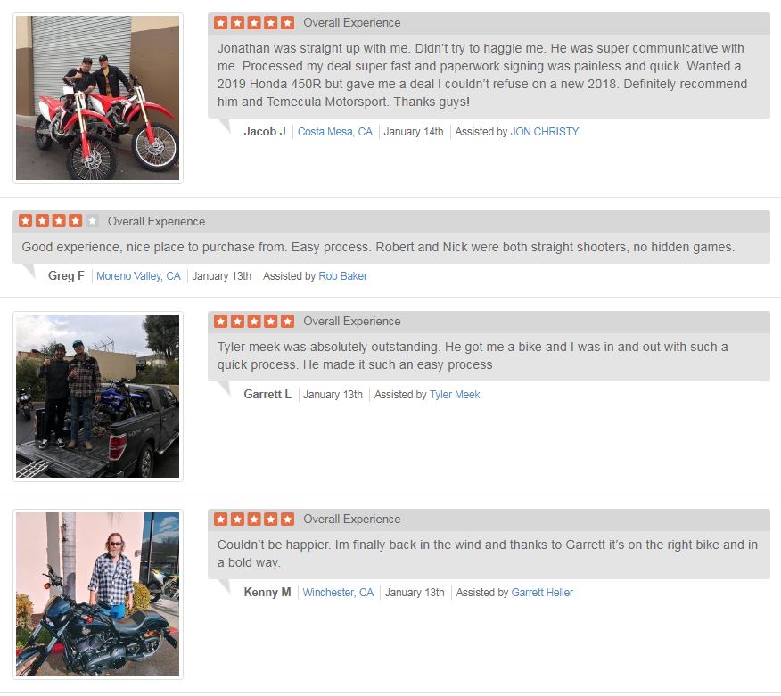
Task: Click the star rating on Garrett L's review
Action: (254, 321)
